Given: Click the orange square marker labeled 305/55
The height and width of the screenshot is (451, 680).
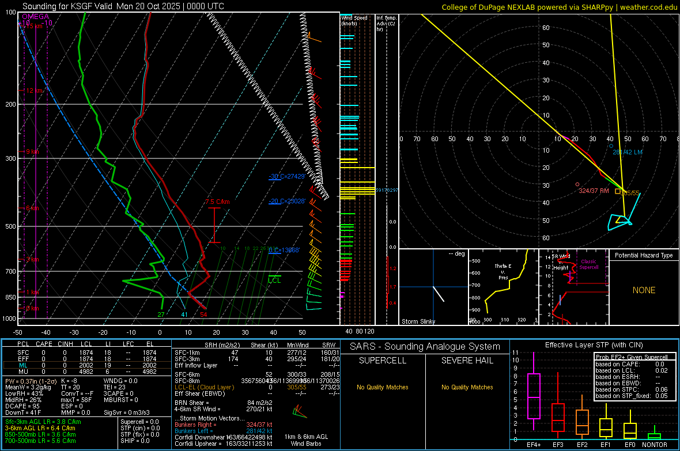Looking at the screenshot, I should click(618, 191).
